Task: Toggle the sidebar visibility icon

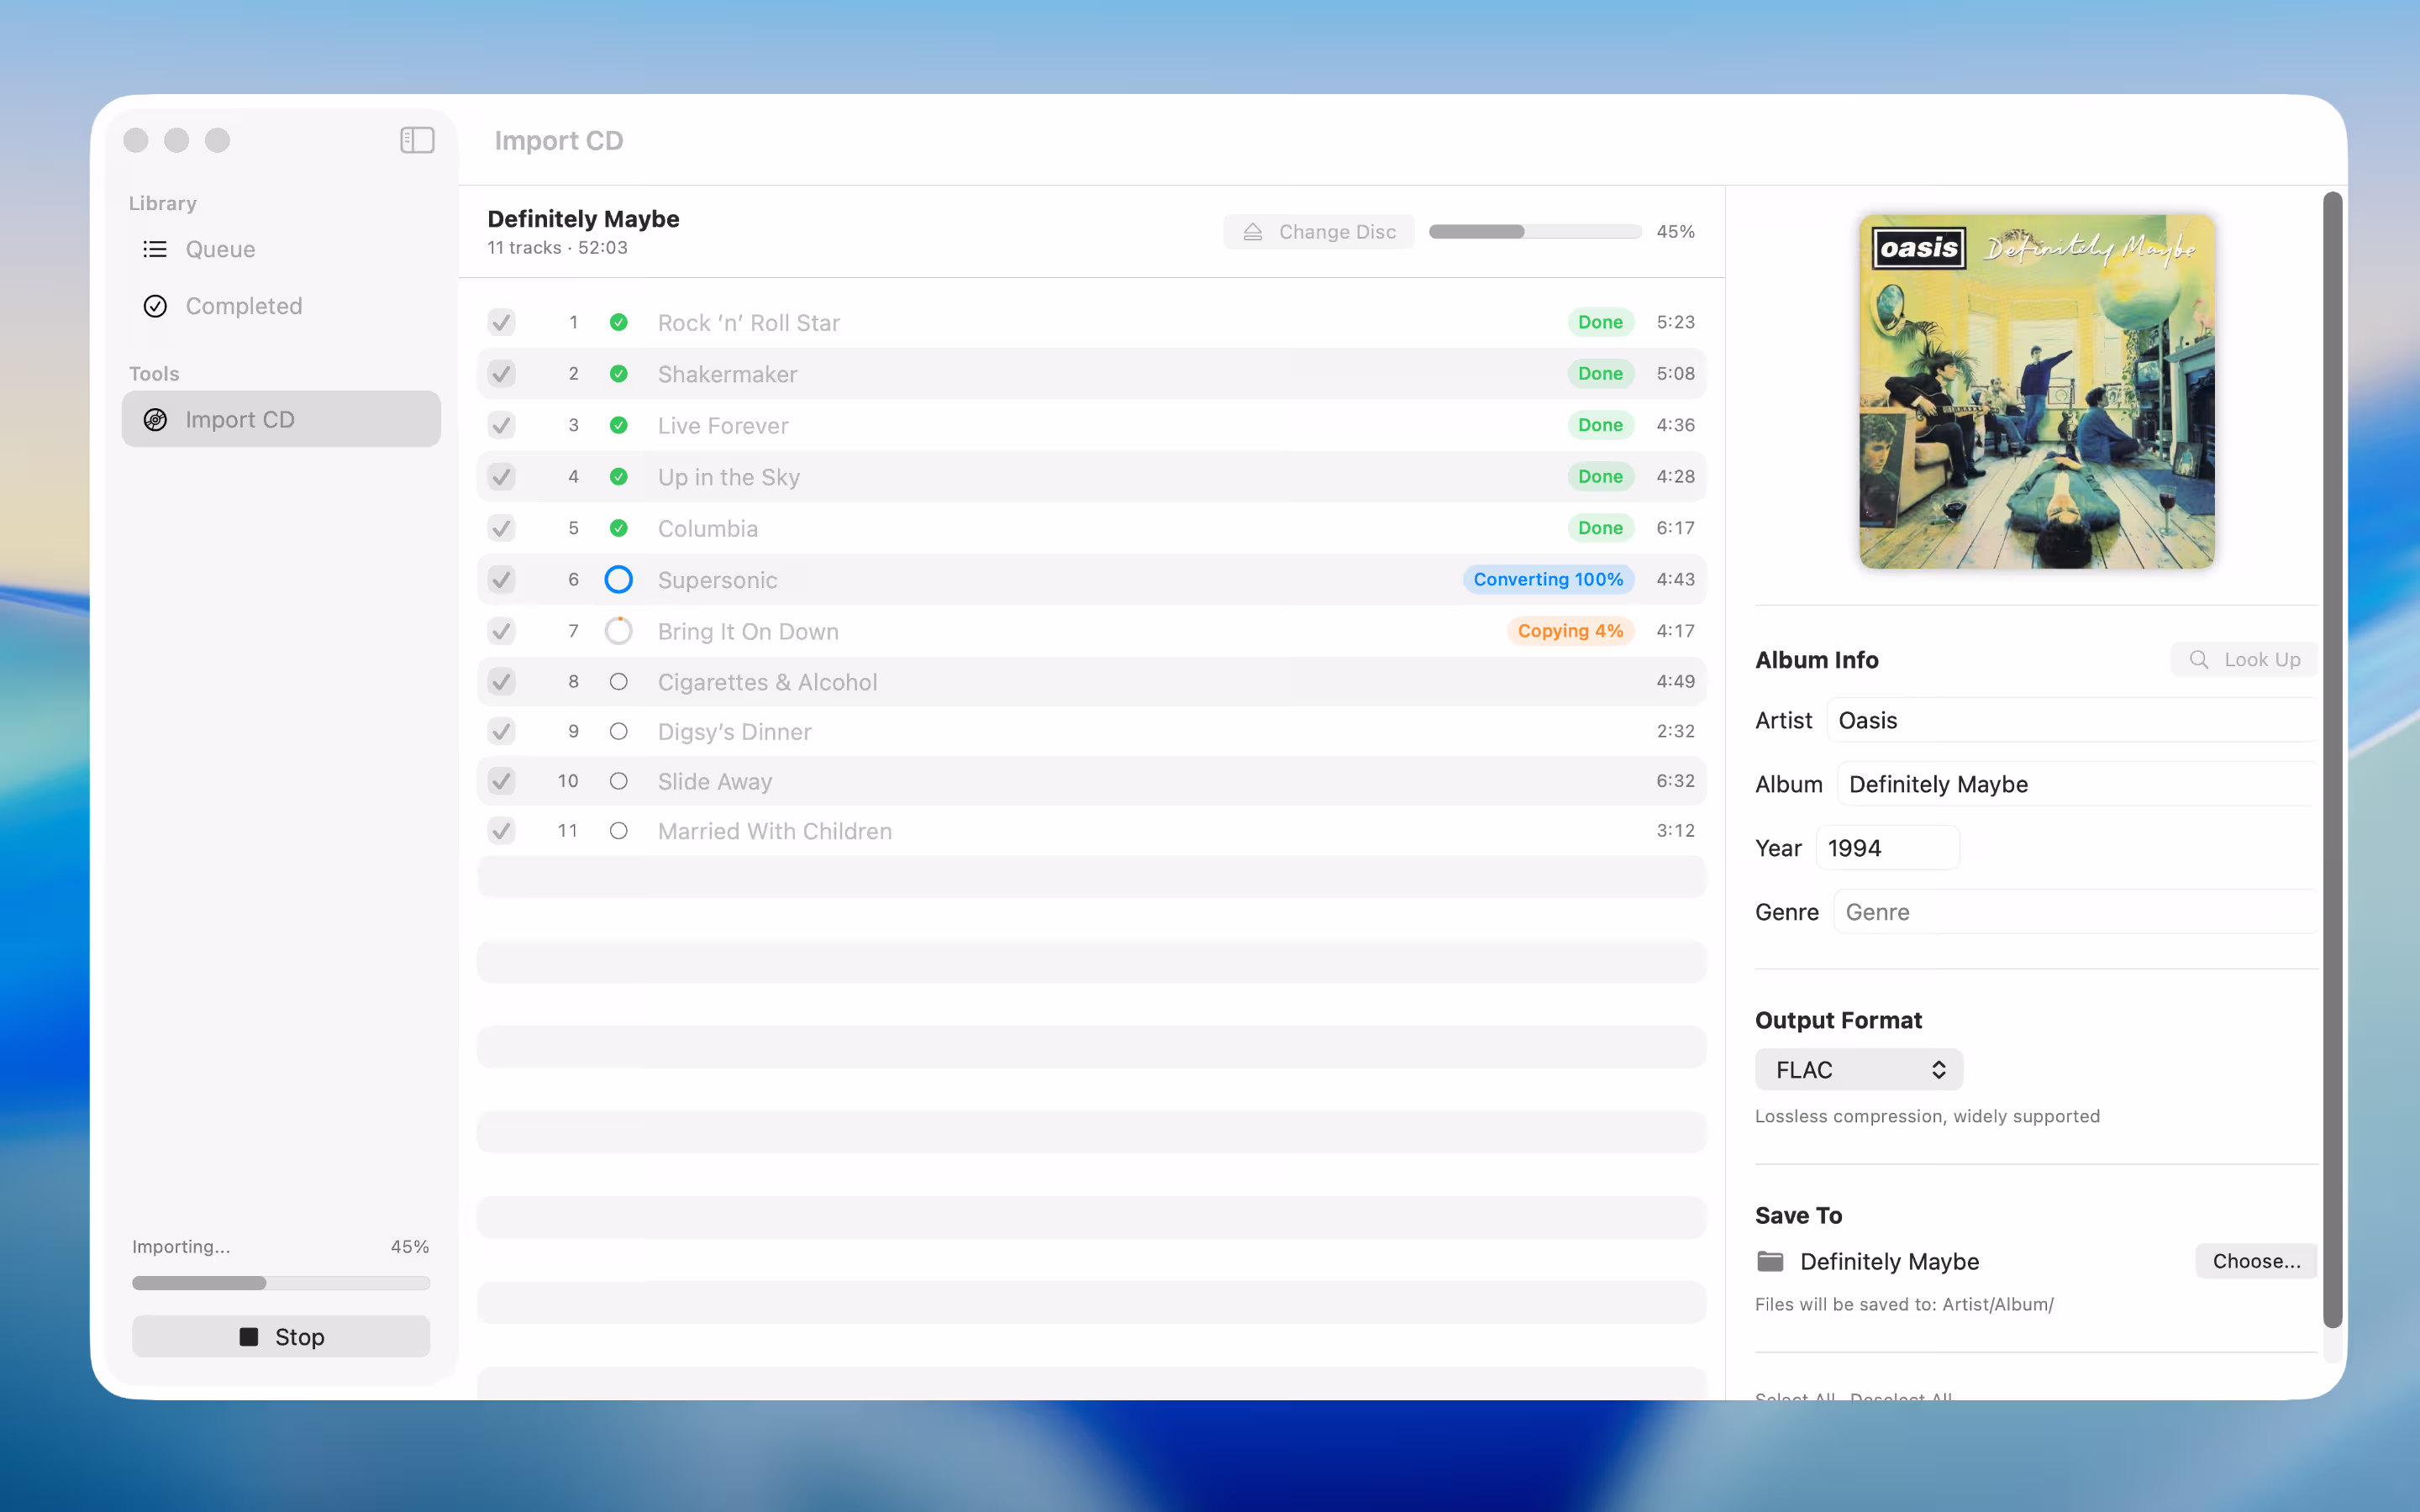Action: click(416, 140)
